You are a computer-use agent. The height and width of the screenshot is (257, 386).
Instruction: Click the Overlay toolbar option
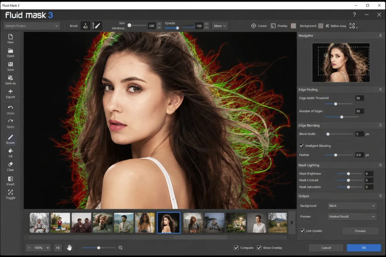pyautogui.click(x=279, y=26)
